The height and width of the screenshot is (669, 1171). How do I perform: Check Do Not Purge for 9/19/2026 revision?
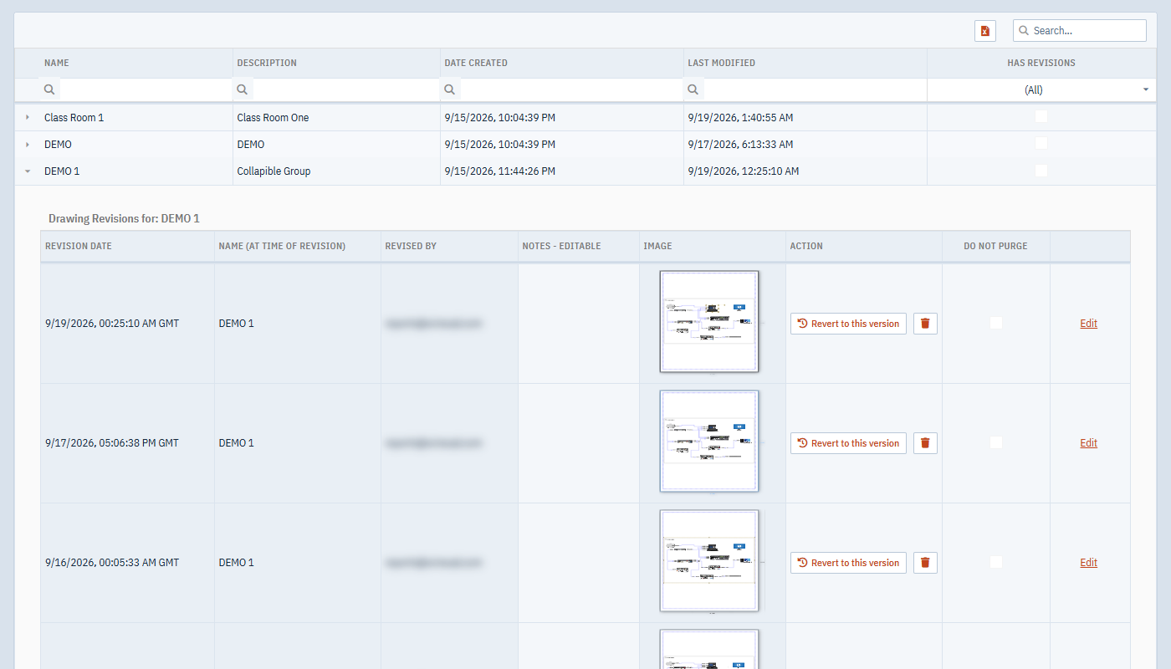tap(996, 323)
